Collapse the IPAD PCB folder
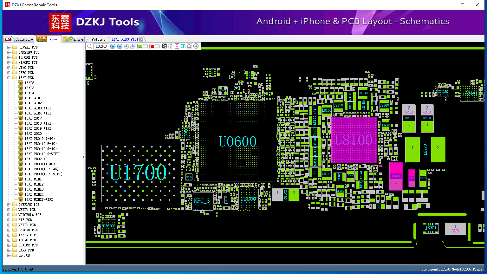 click(9, 78)
